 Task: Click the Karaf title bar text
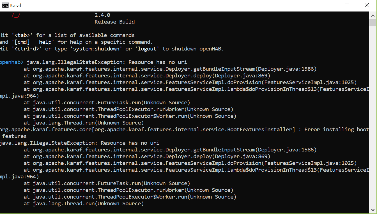(16, 6)
